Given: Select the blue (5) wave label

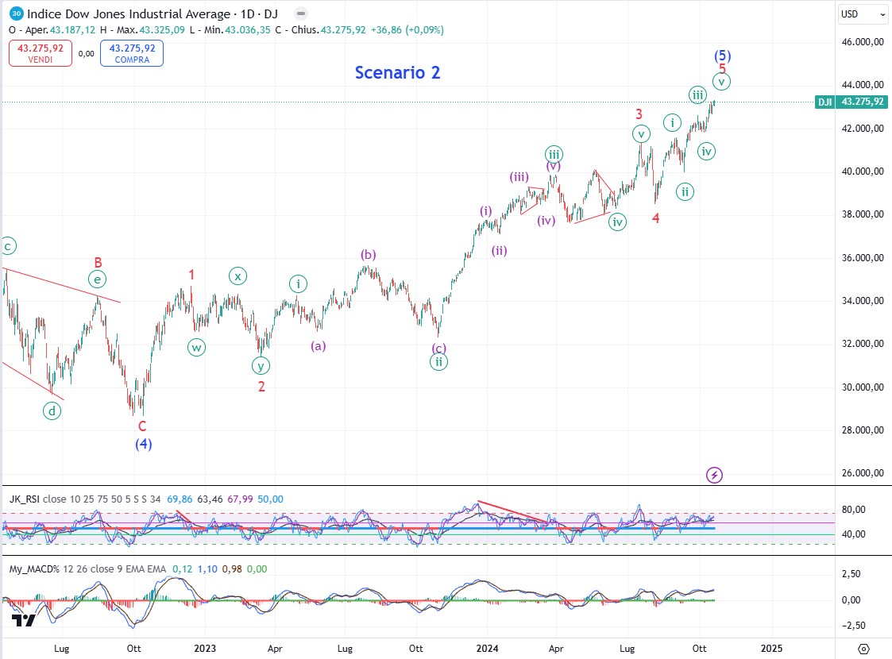Looking at the screenshot, I should [x=723, y=56].
